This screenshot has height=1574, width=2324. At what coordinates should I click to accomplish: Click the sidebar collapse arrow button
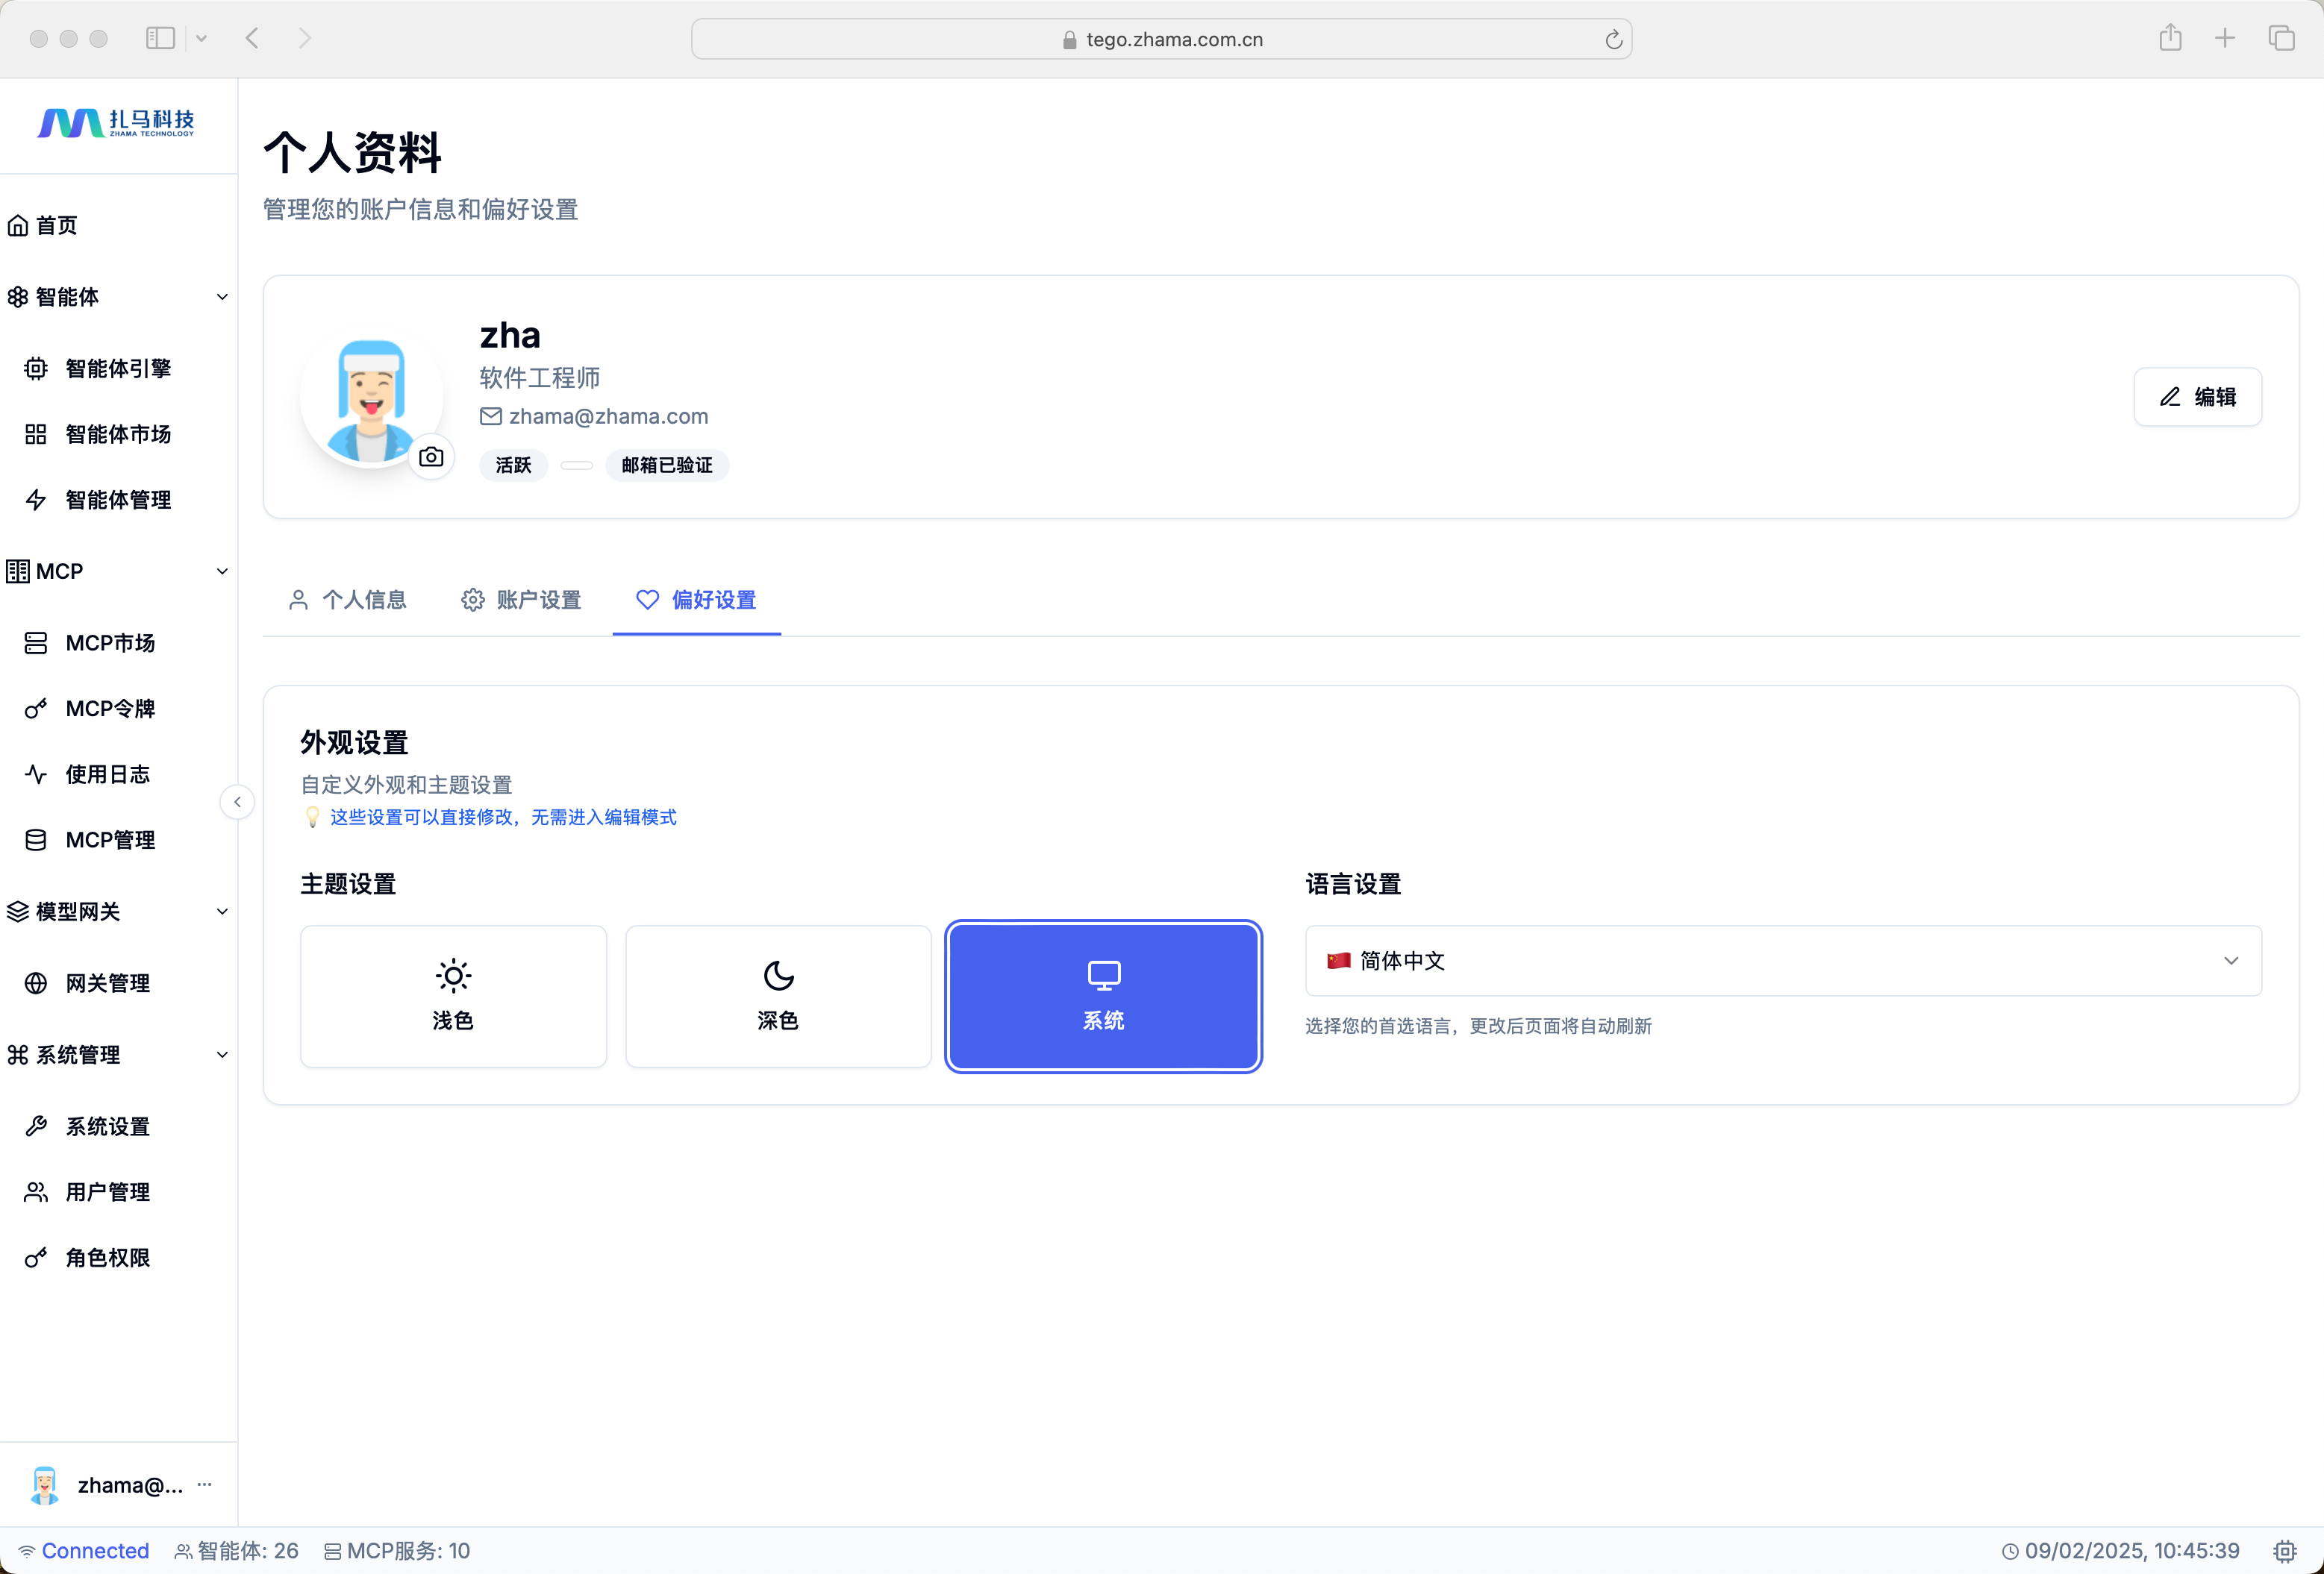(237, 801)
